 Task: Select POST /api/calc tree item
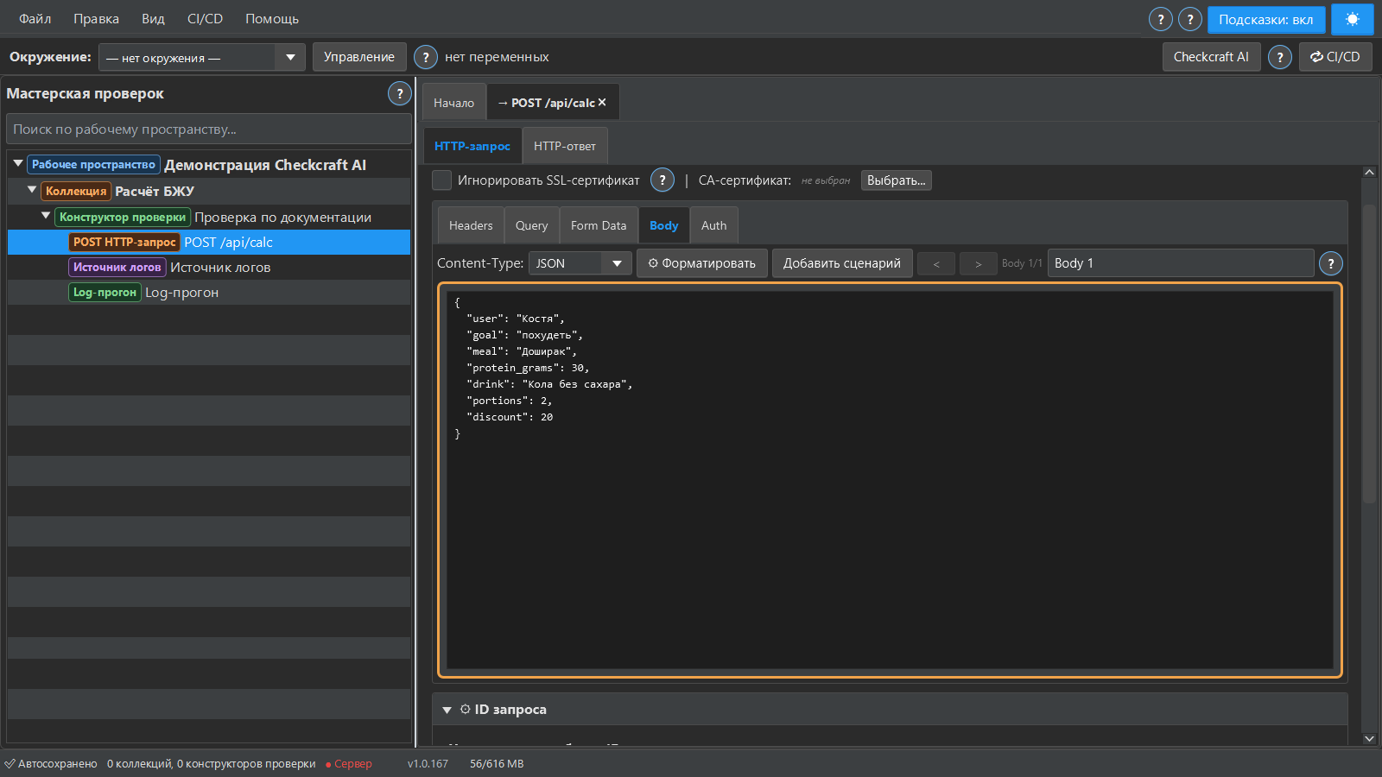pos(209,242)
